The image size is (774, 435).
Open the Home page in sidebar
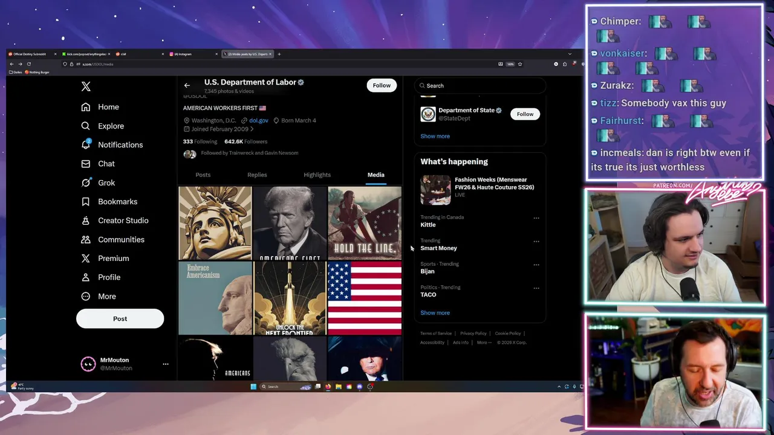coord(100,107)
